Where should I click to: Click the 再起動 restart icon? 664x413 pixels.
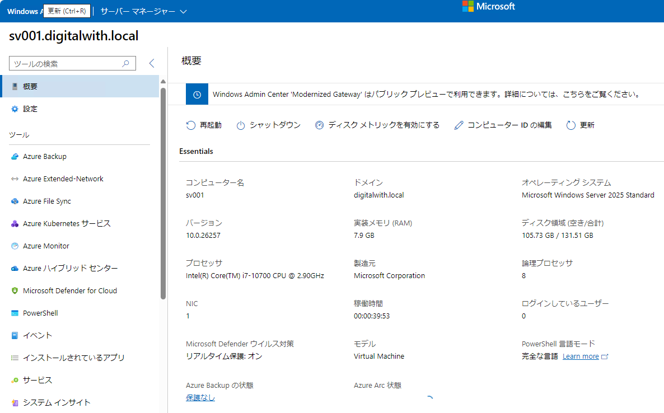pos(191,125)
